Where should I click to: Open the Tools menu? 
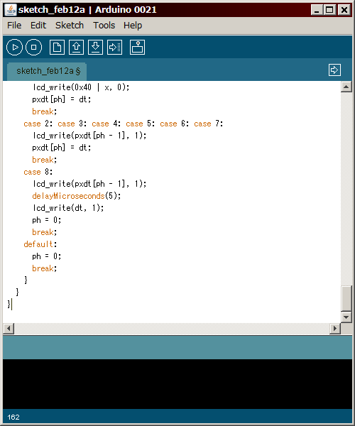(104, 26)
